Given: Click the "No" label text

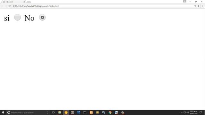Looking at the screenshot, I should click(x=29, y=18).
